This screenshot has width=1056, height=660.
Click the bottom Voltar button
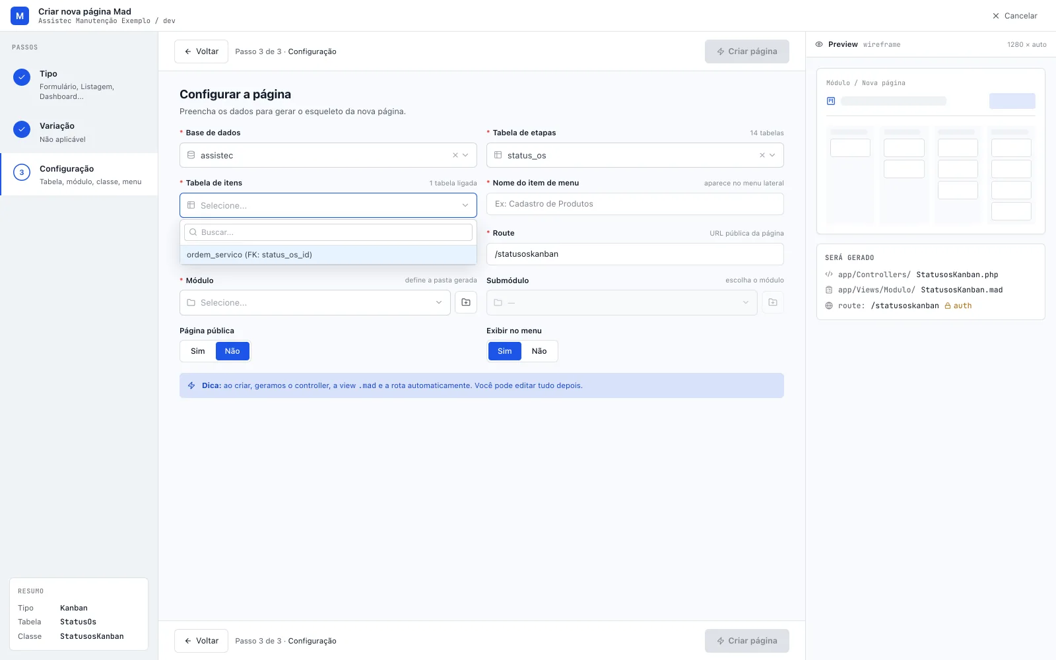pos(201,641)
